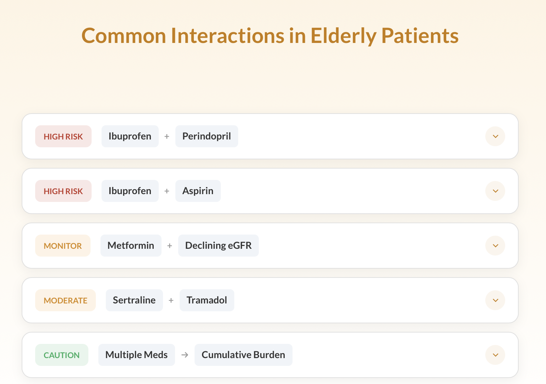Expand the Ibuprofen + Aspirin interaction card

point(495,191)
